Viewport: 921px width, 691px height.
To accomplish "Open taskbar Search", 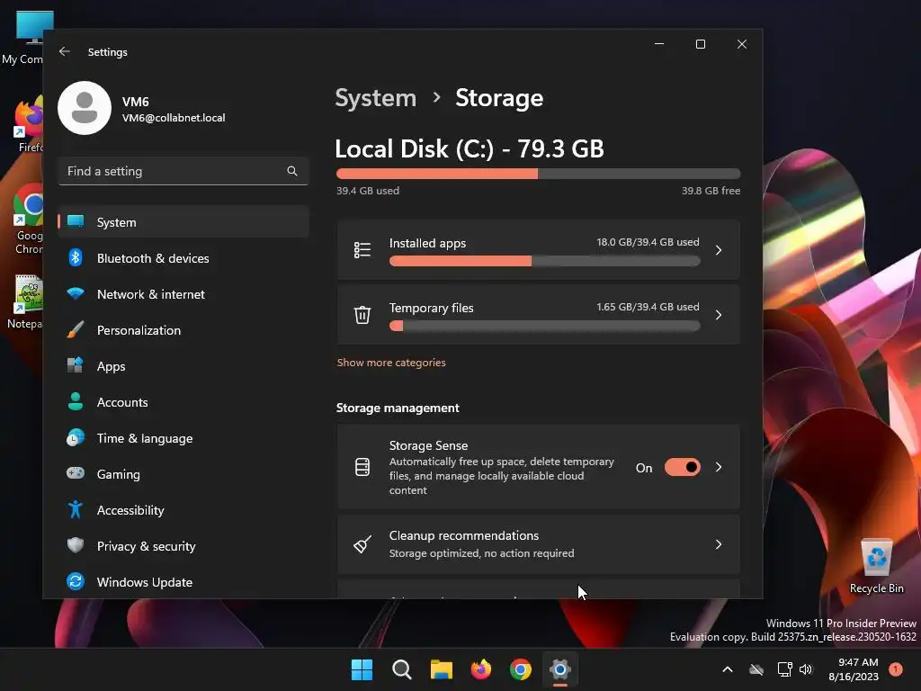I will tap(402, 669).
